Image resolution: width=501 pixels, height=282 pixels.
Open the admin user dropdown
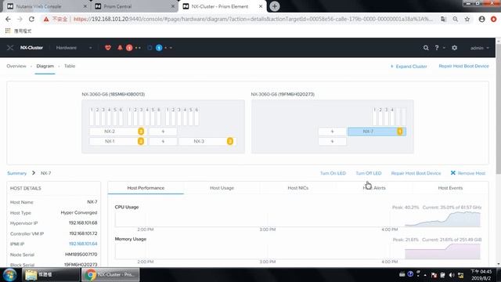tap(479, 48)
